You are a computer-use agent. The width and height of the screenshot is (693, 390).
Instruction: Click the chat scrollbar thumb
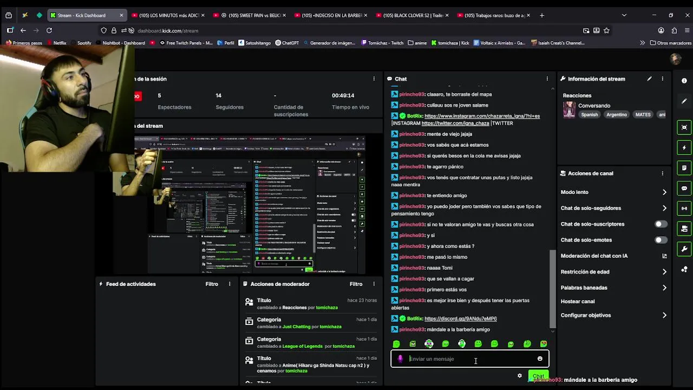(552, 288)
